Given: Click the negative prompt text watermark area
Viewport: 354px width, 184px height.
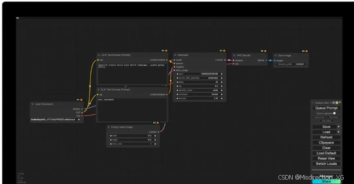Looking at the screenshot, I should pos(132,110).
